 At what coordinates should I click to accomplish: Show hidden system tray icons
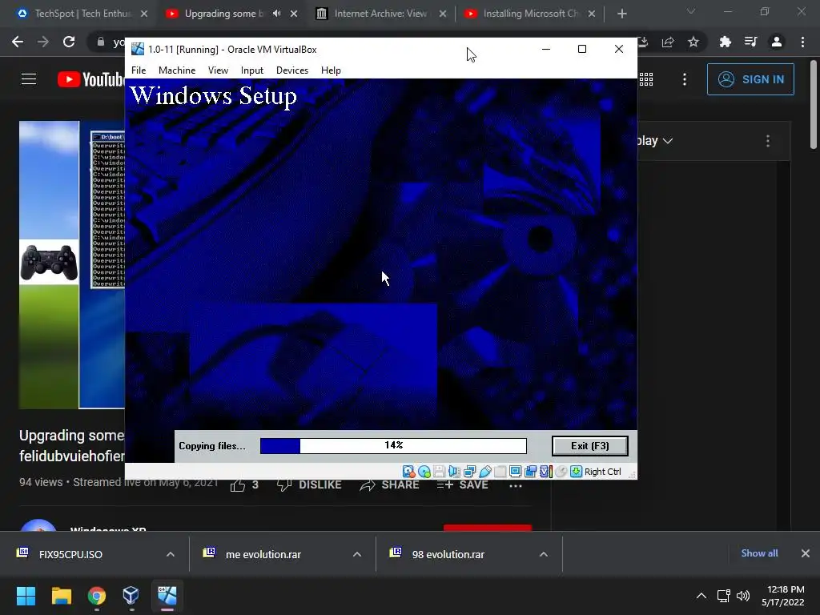(x=701, y=596)
